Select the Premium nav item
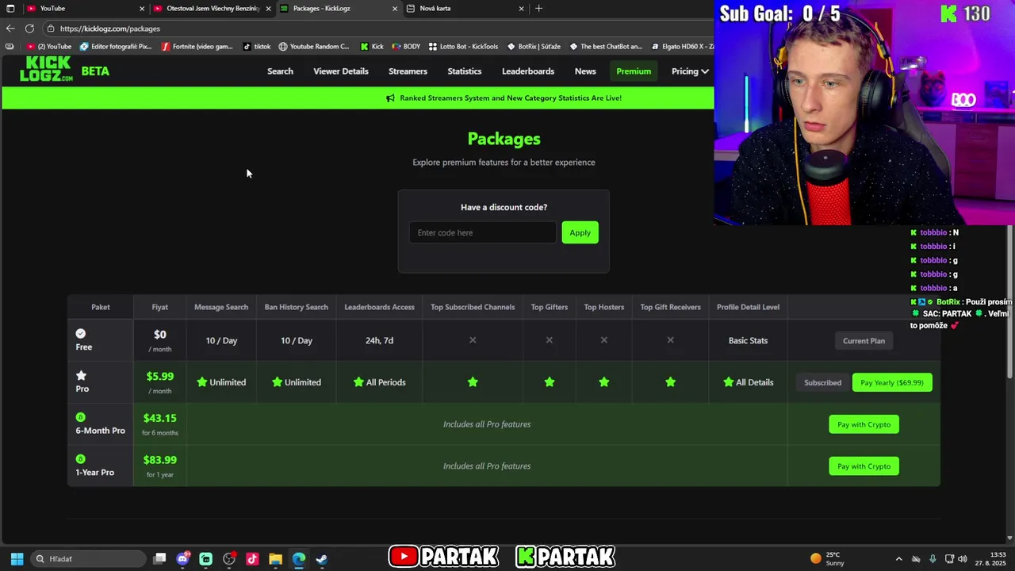This screenshot has width=1015, height=571. tap(634, 71)
